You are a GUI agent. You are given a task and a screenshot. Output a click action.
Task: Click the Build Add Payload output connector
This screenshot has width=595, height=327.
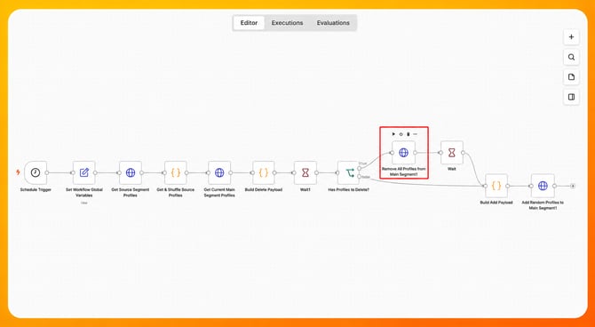[508, 186]
